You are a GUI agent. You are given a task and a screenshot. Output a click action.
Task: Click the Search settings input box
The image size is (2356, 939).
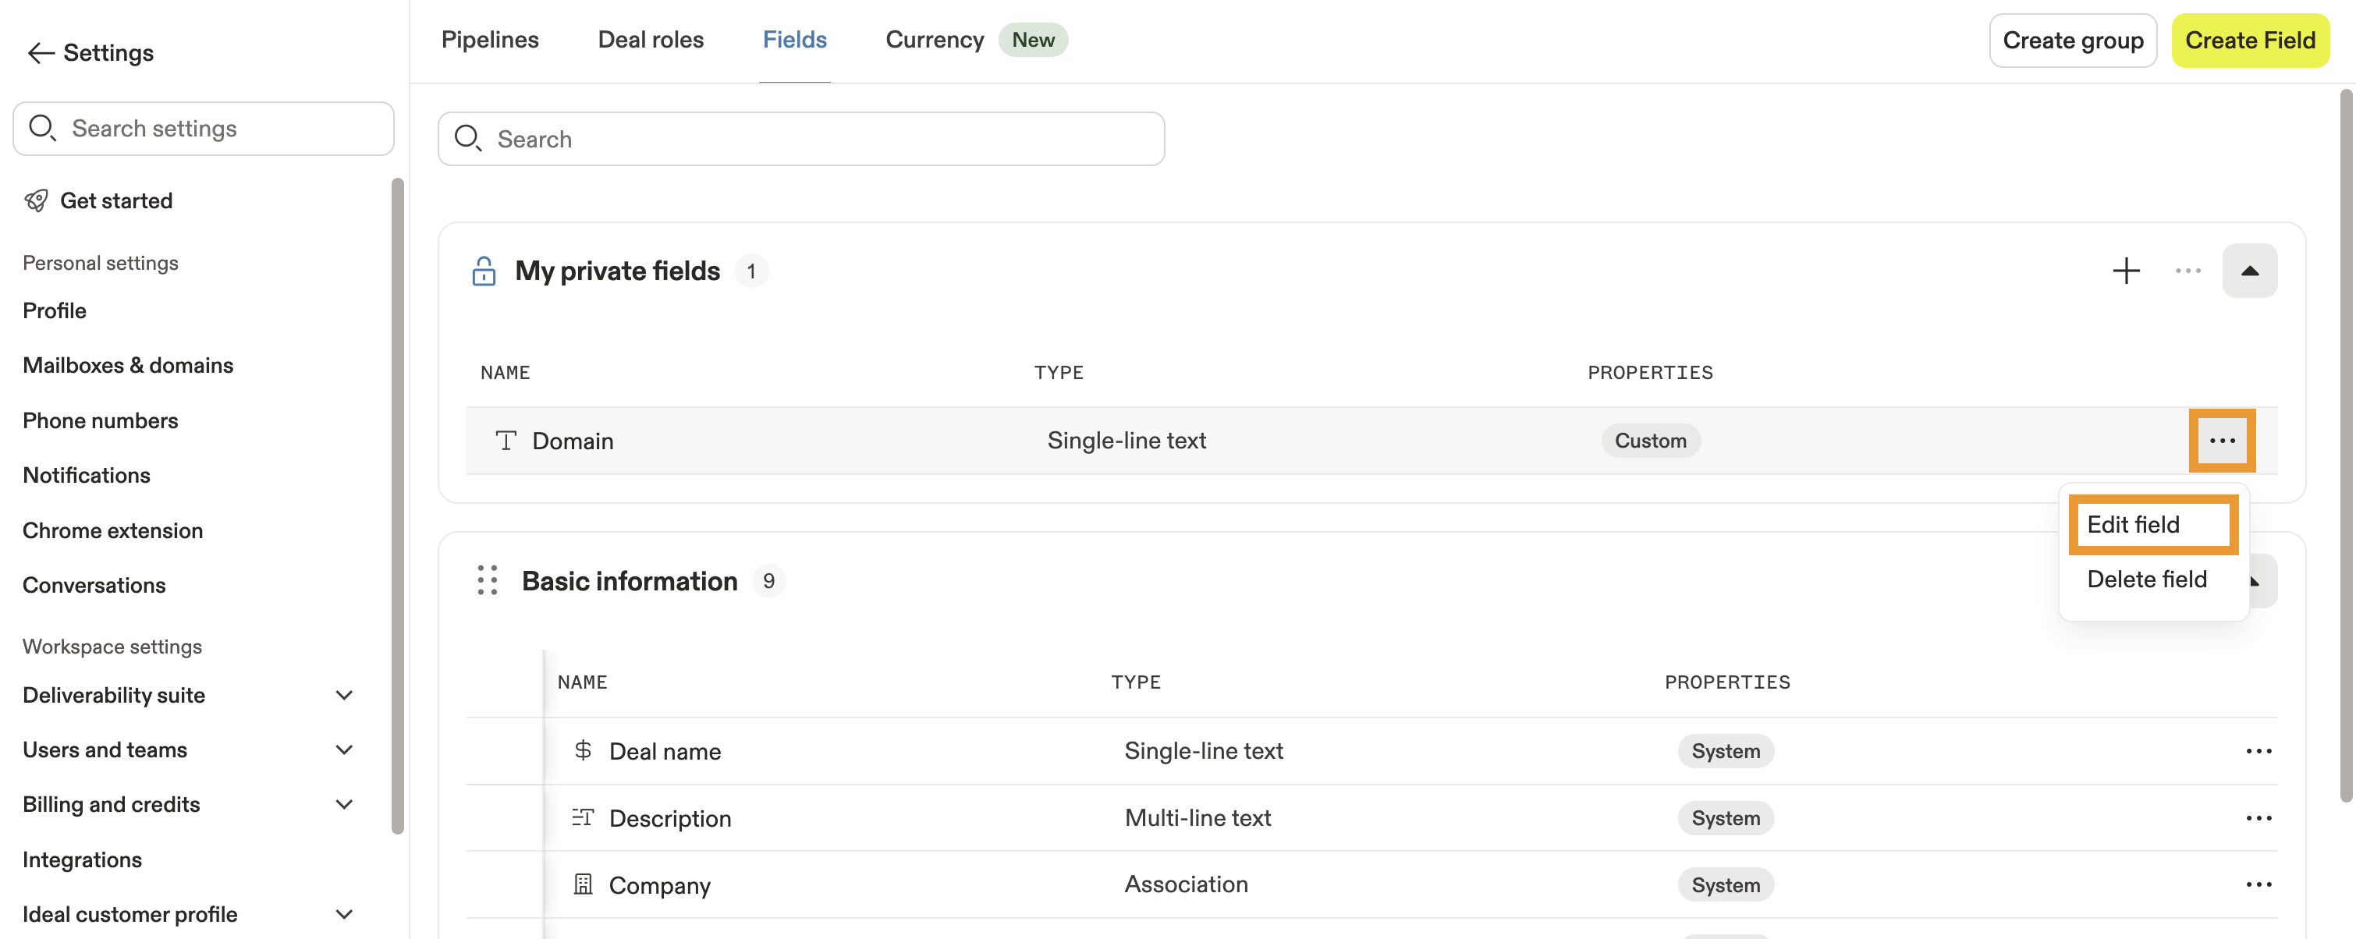(203, 129)
